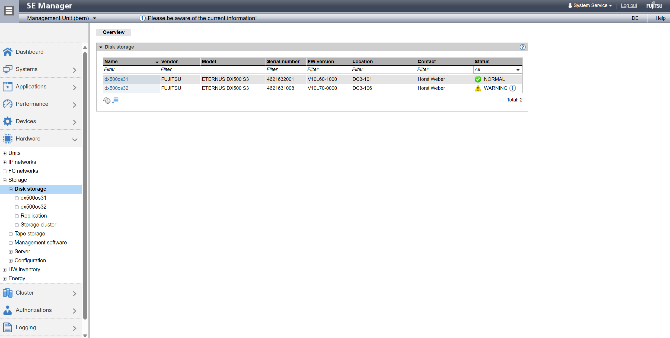The width and height of the screenshot is (670, 338).
Task: Open Storage cluster in the tree
Action: coord(38,225)
